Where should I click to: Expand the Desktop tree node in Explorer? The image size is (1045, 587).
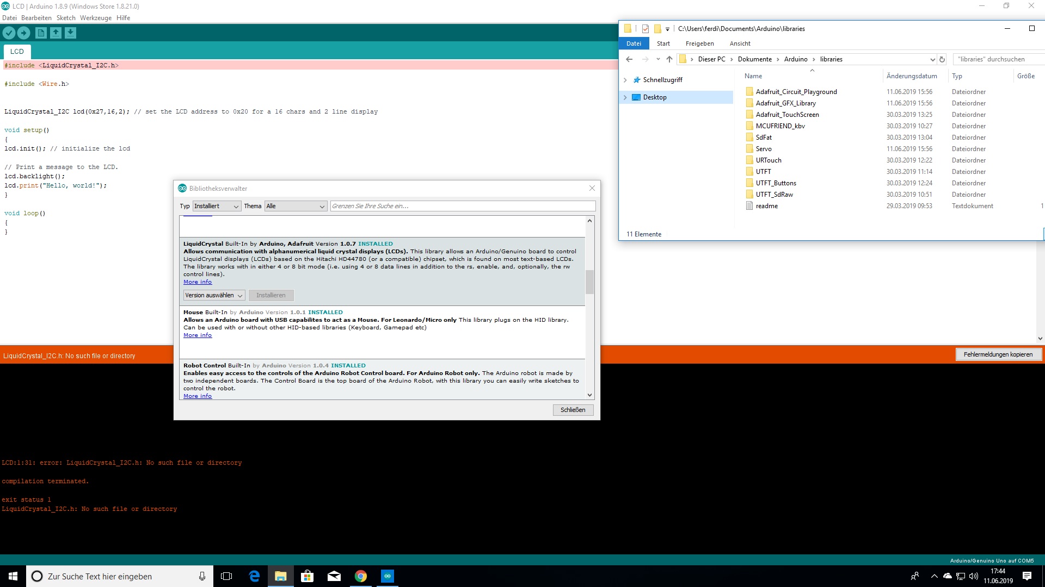[625, 97]
